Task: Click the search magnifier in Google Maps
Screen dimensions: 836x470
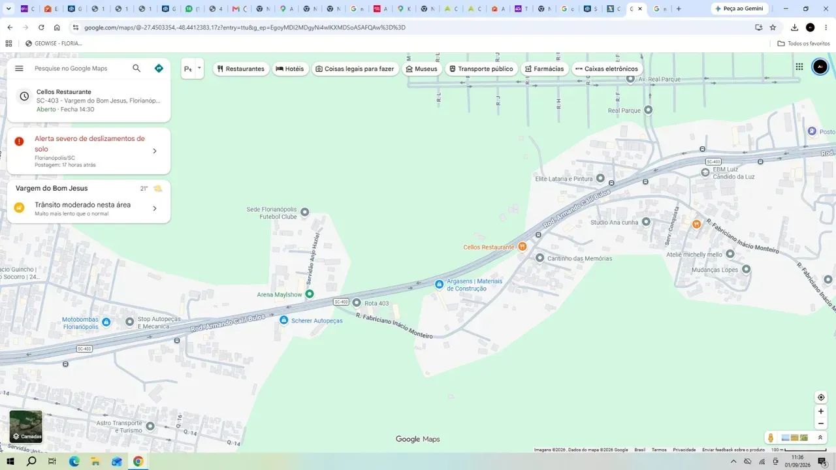Action: [137, 69]
